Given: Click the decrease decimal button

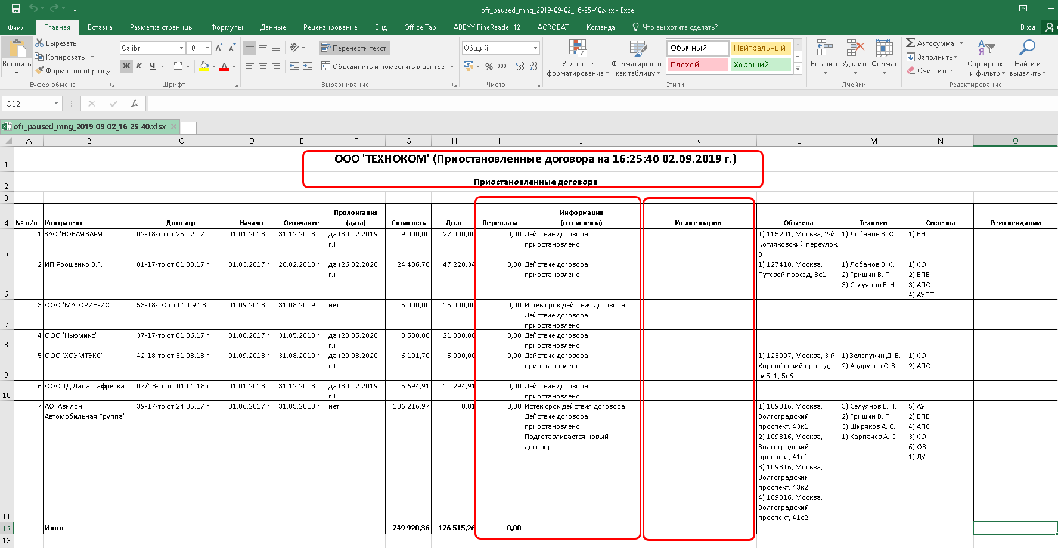Looking at the screenshot, I should pos(533,66).
